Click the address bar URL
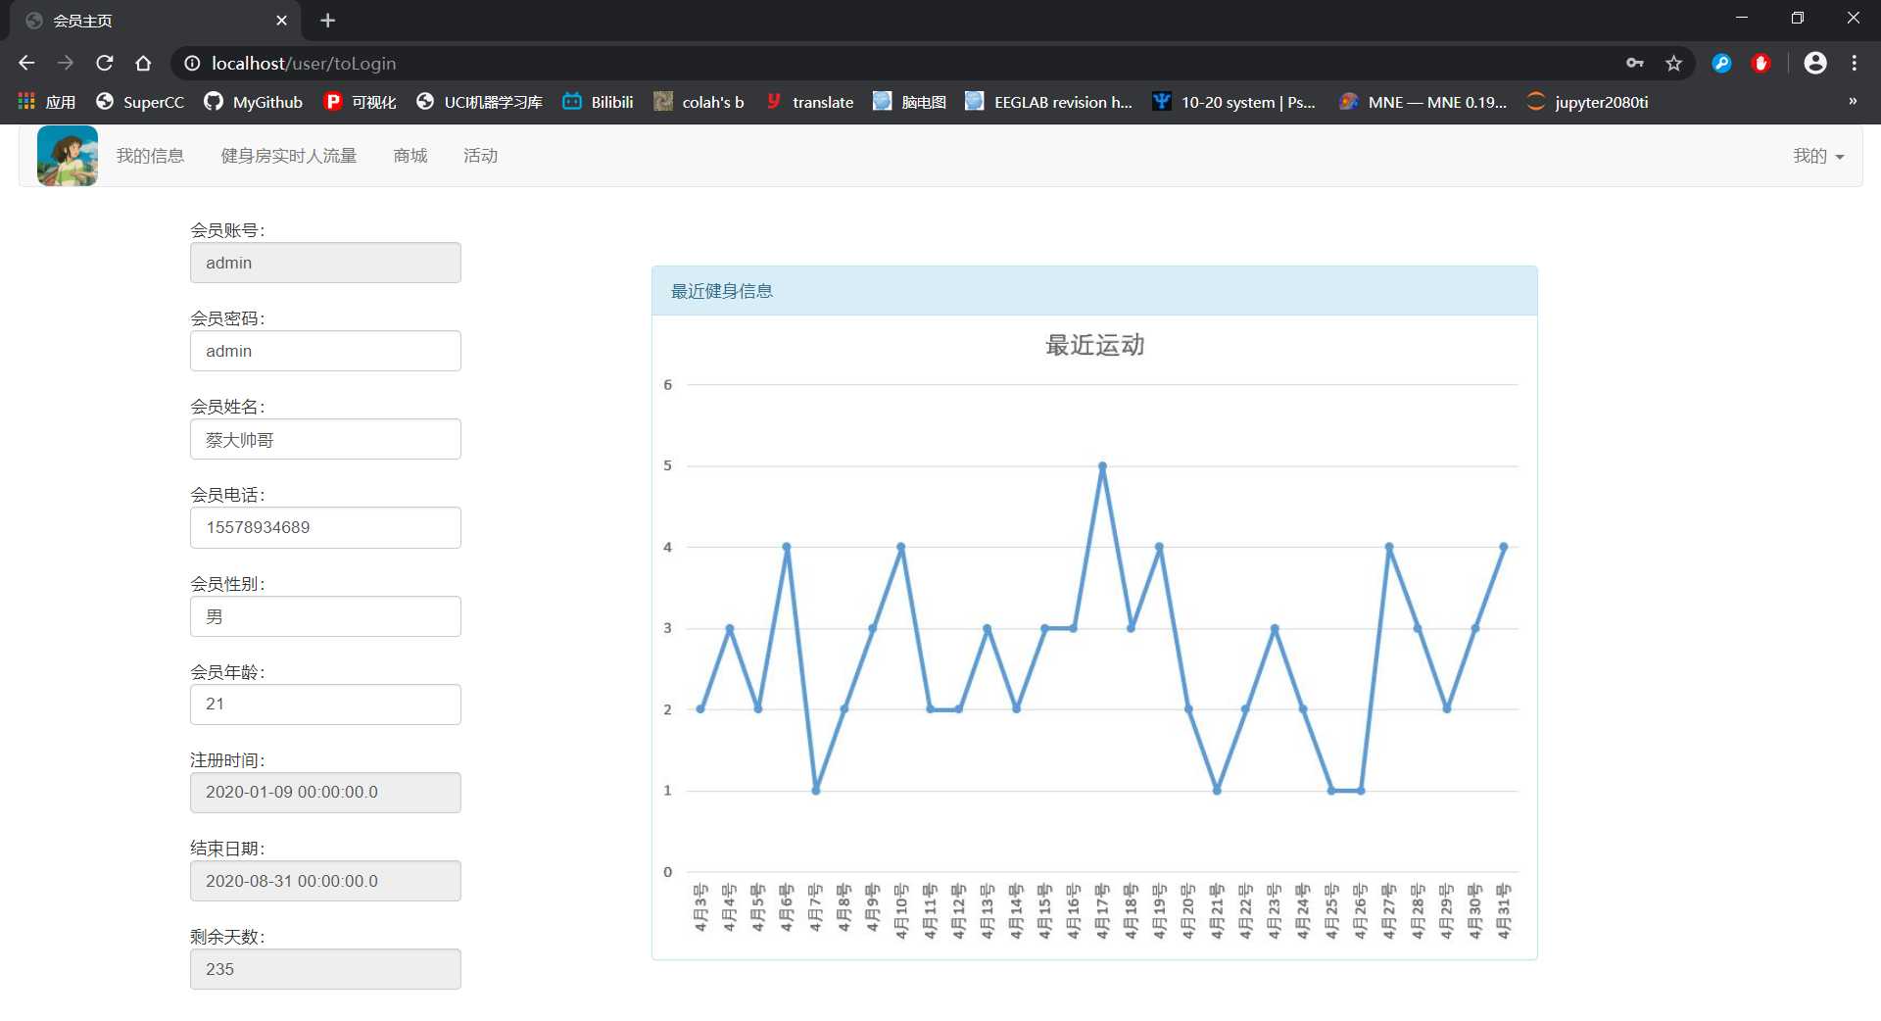Viewport: 1881px width, 1021px height. pyautogui.click(x=304, y=63)
